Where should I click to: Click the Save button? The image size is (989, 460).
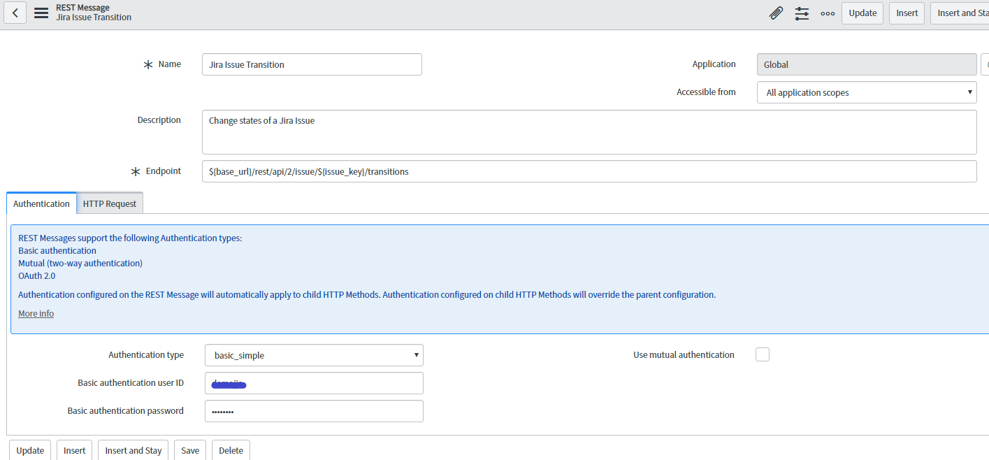point(190,450)
